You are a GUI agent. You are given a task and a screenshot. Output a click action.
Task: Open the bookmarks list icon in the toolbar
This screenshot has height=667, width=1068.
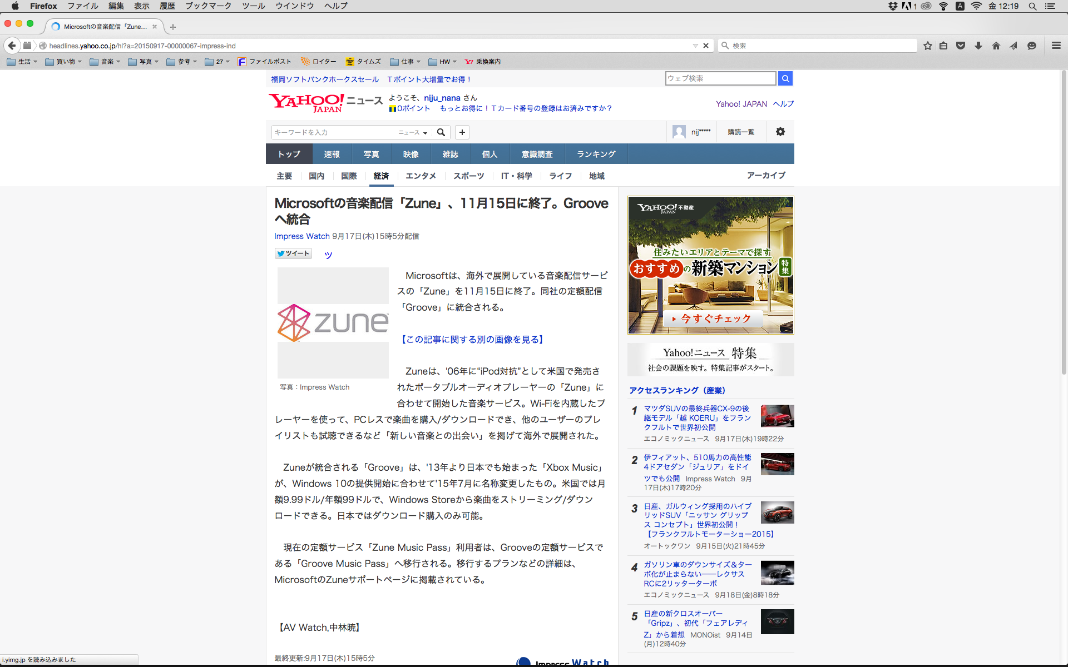(x=943, y=46)
